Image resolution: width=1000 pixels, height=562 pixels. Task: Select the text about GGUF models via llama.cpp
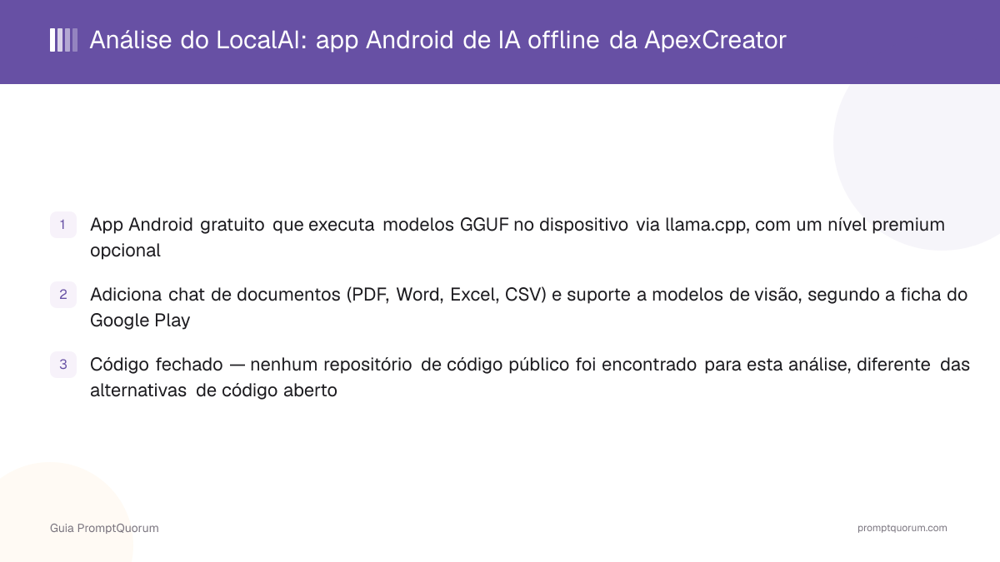click(517, 237)
